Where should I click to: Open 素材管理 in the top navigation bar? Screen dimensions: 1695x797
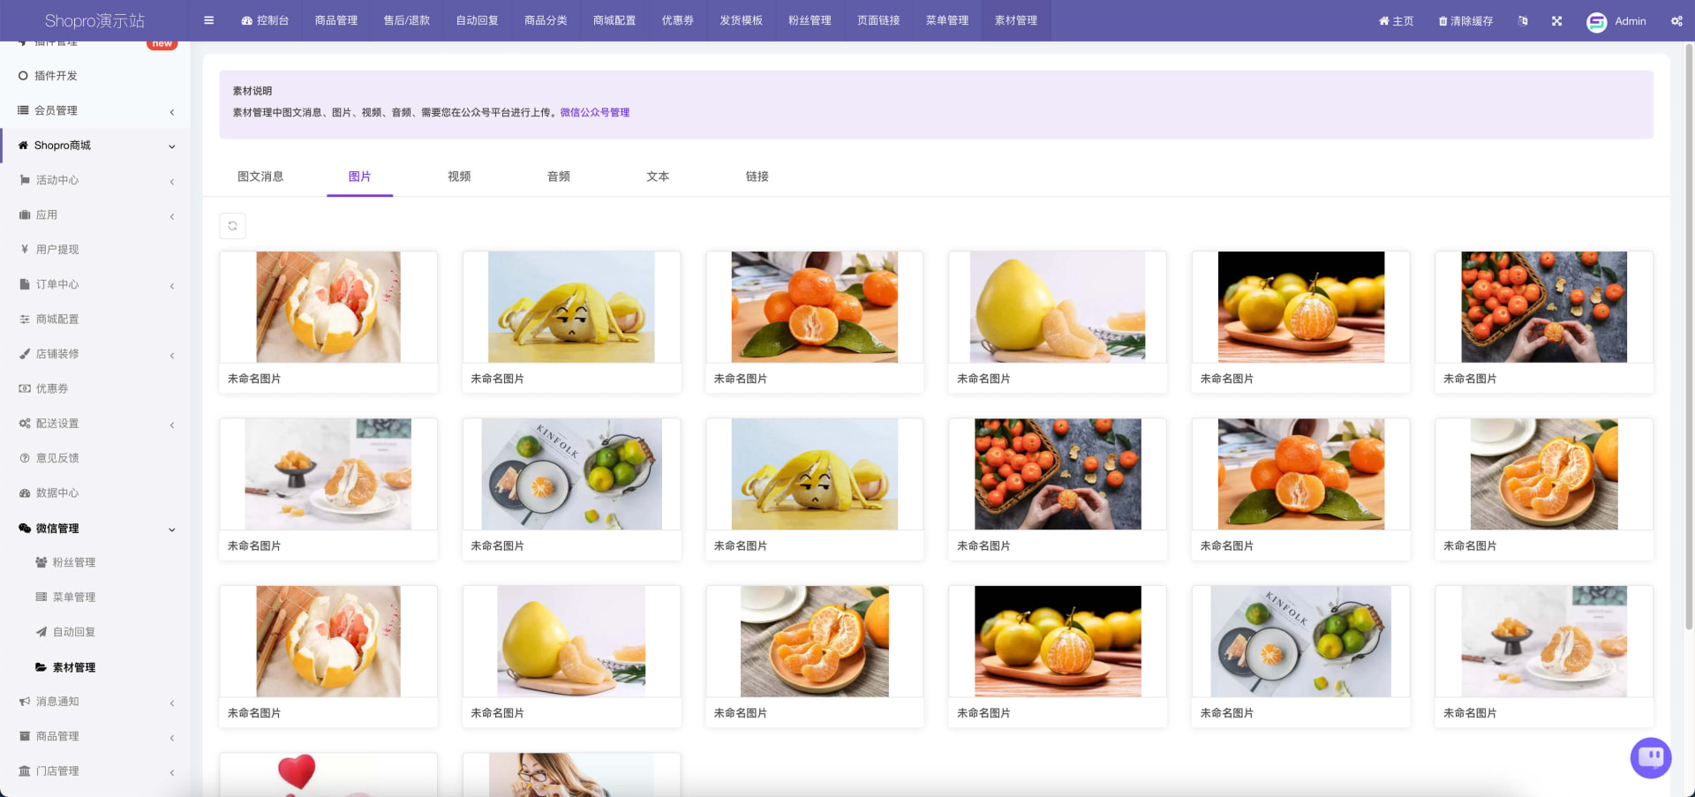point(1016,20)
